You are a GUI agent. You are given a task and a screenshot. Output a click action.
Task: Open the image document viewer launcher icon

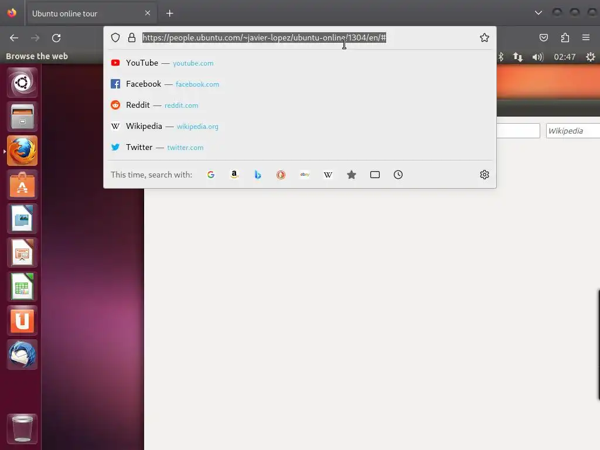coord(22,219)
